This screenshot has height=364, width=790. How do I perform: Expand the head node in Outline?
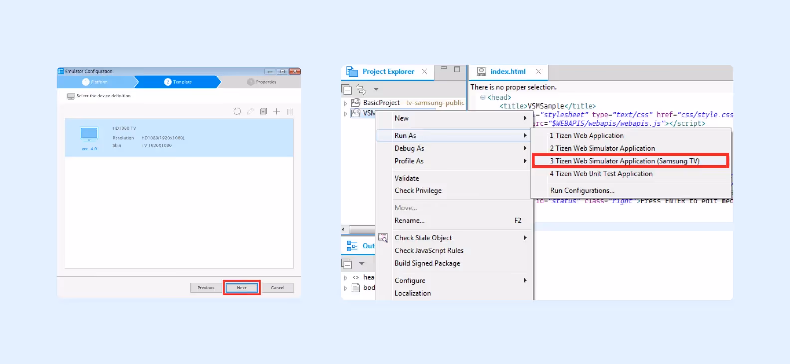coord(345,278)
